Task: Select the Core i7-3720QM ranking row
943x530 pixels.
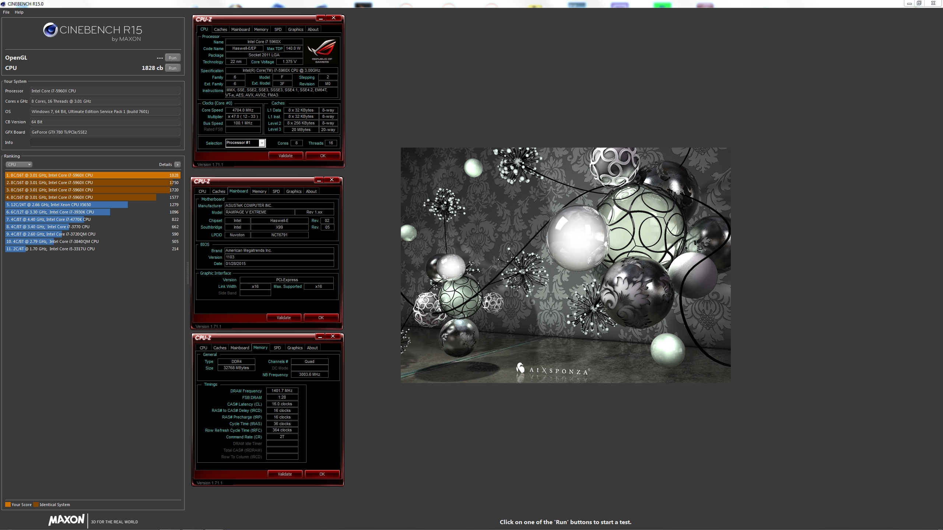Action: pos(92,234)
